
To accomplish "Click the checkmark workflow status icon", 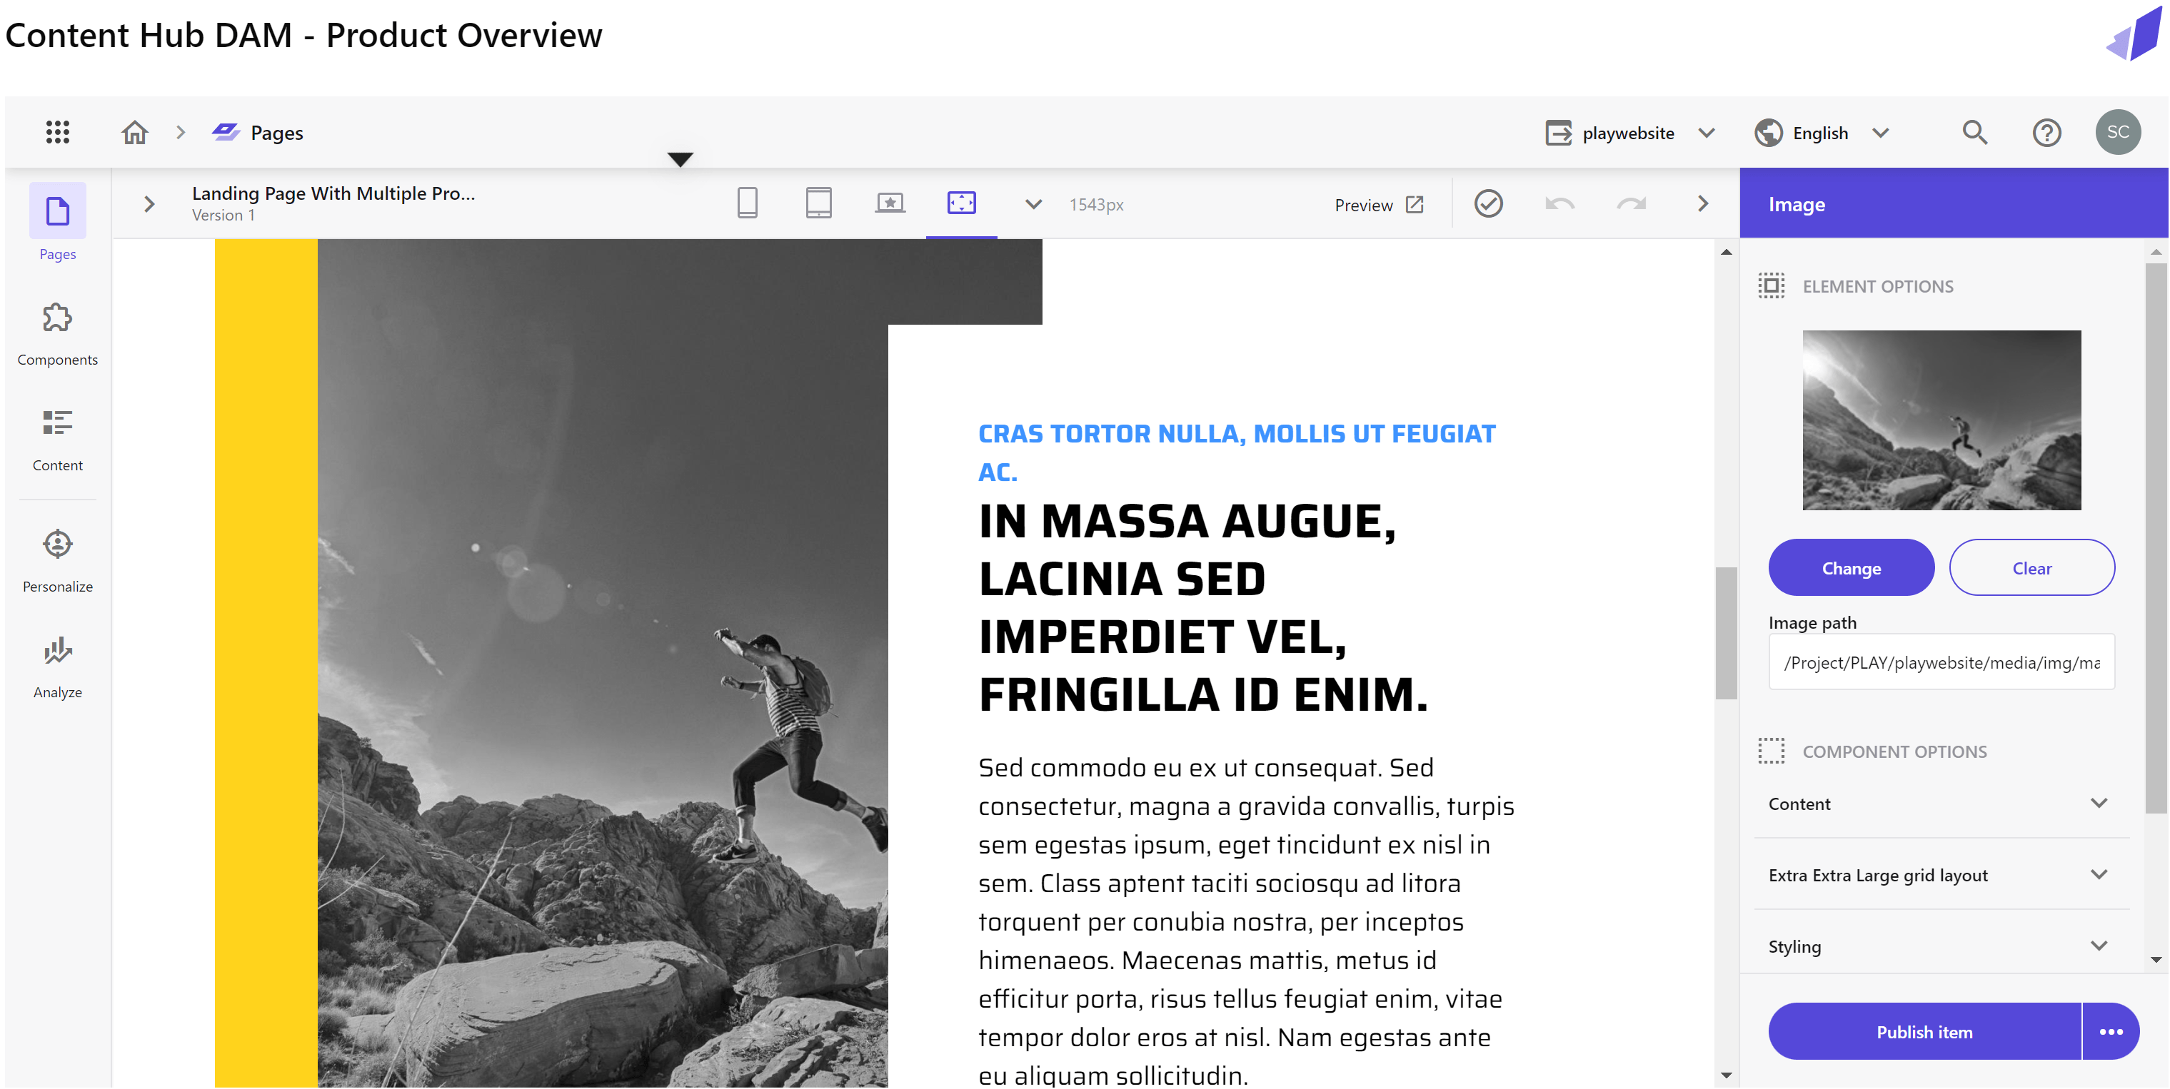I will (1489, 203).
